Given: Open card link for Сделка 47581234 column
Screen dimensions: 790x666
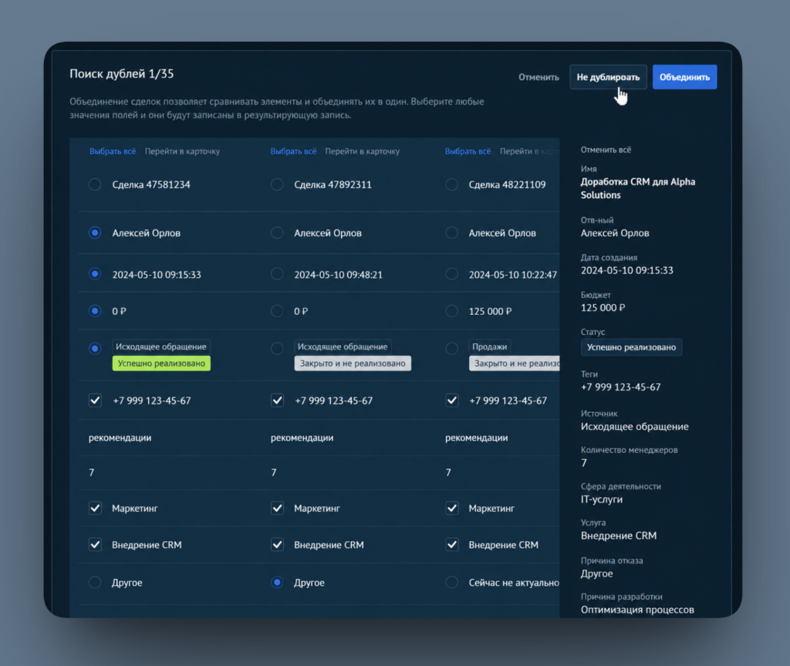Looking at the screenshot, I should click(182, 151).
